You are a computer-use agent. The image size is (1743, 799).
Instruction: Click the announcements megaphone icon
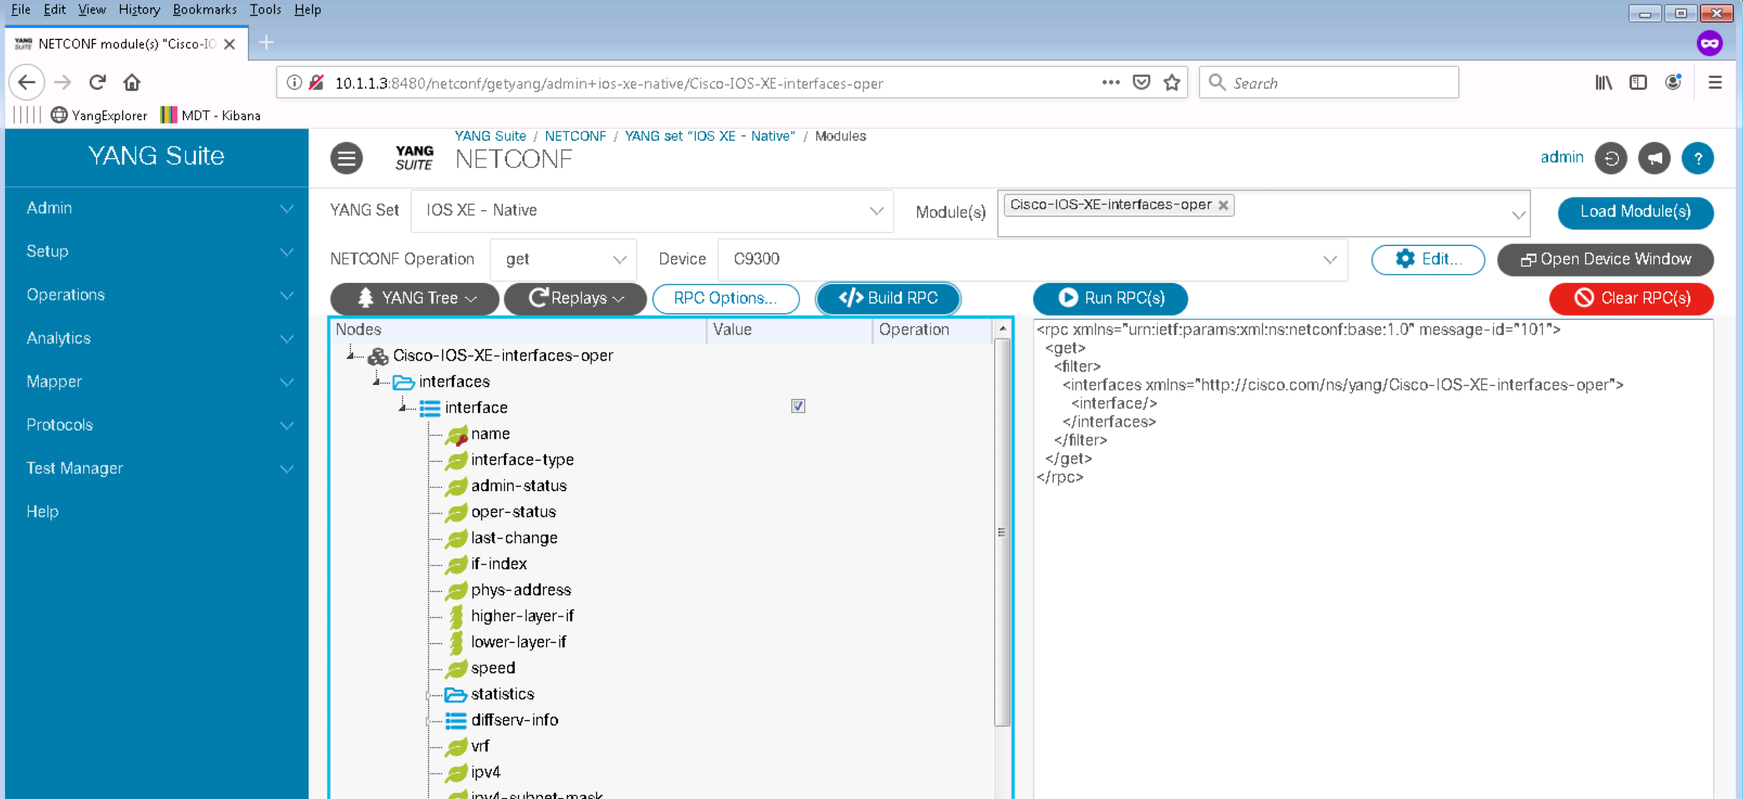1654,158
